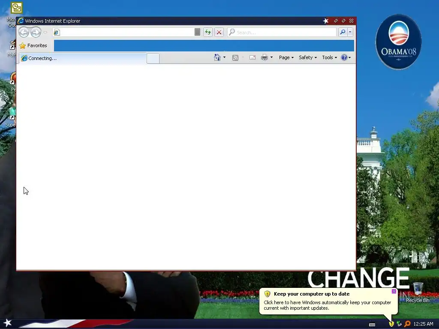Click the blue Help question mark icon
439x329 pixels.
tap(344, 57)
